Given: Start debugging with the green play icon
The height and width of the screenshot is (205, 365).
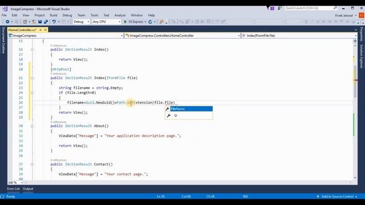Looking at the screenshot, I should pos(125,22).
